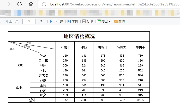
Task: Click total value 1856
Action: 65,100
